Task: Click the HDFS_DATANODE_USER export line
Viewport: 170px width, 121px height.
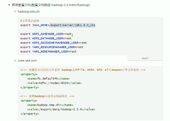Action: 46,38
